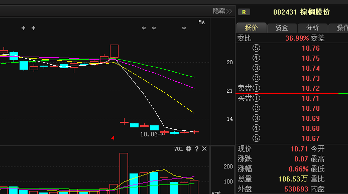
Task: Switch to the 资金 tab
Action: click(x=282, y=28)
